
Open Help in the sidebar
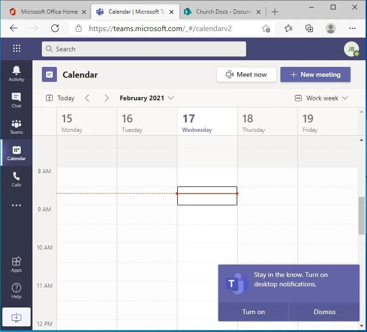coord(16,291)
